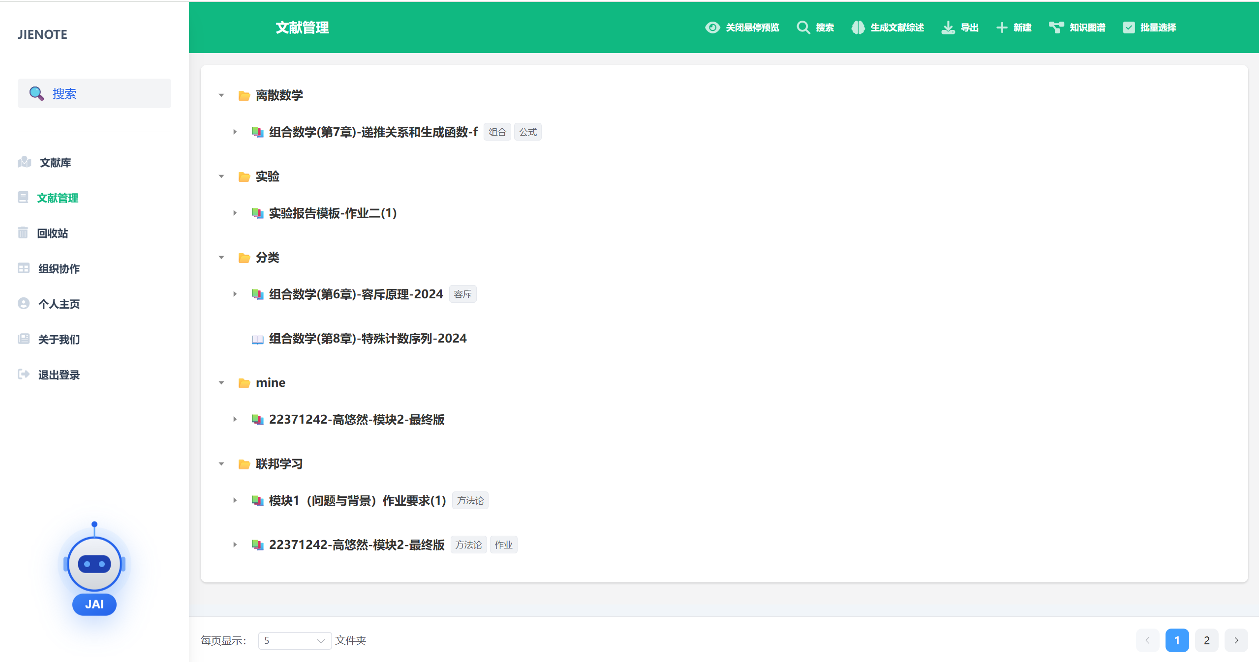
Task: Click the 方法论 tag on 模块1 item
Action: 470,500
